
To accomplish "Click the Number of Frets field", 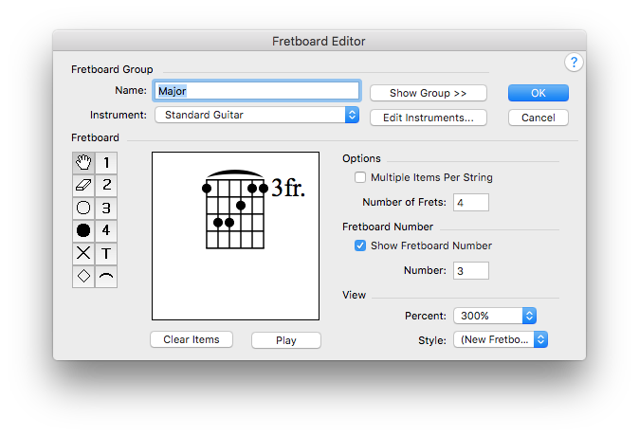I will [471, 203].
